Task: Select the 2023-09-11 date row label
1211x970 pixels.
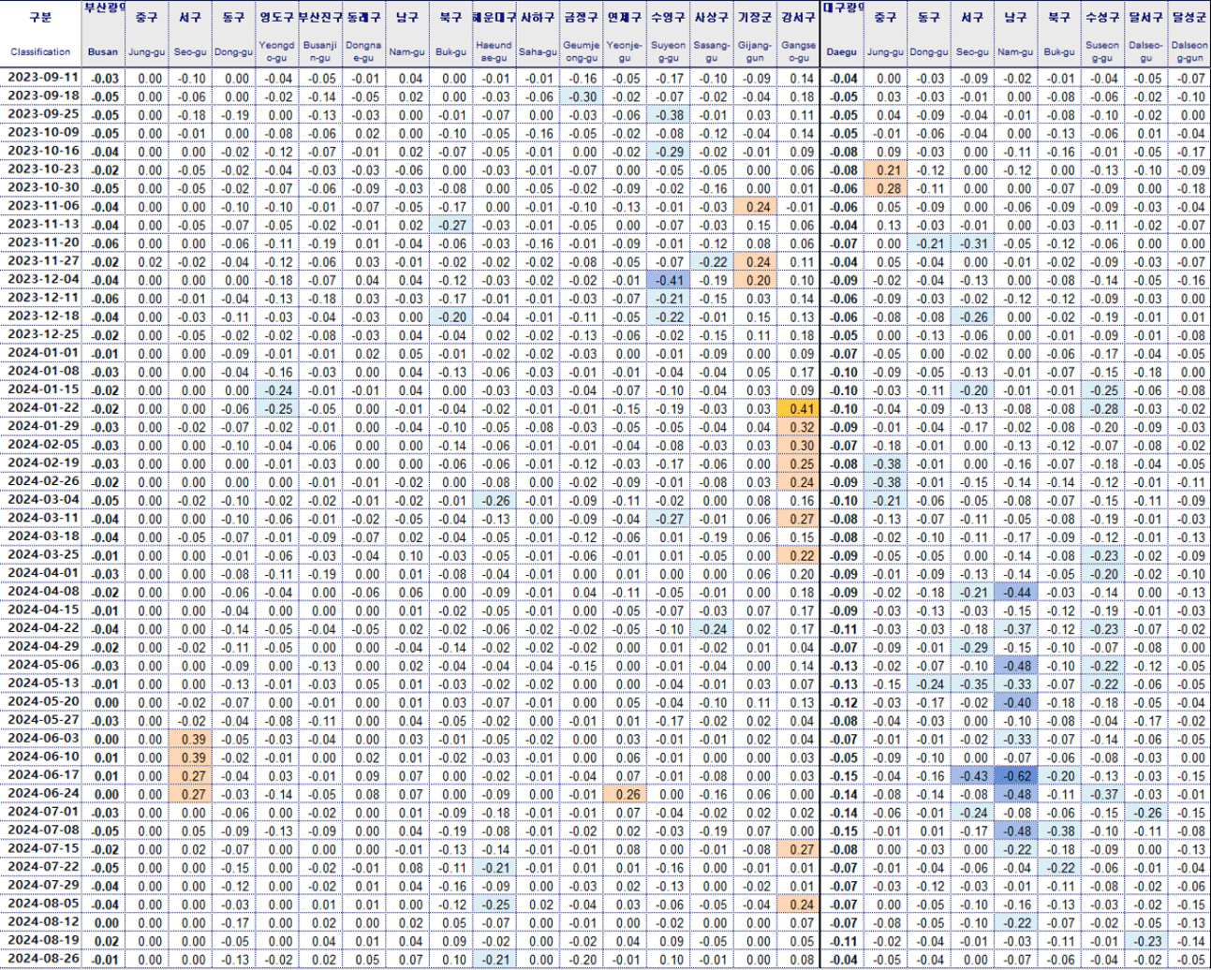Action: [41, 78]
